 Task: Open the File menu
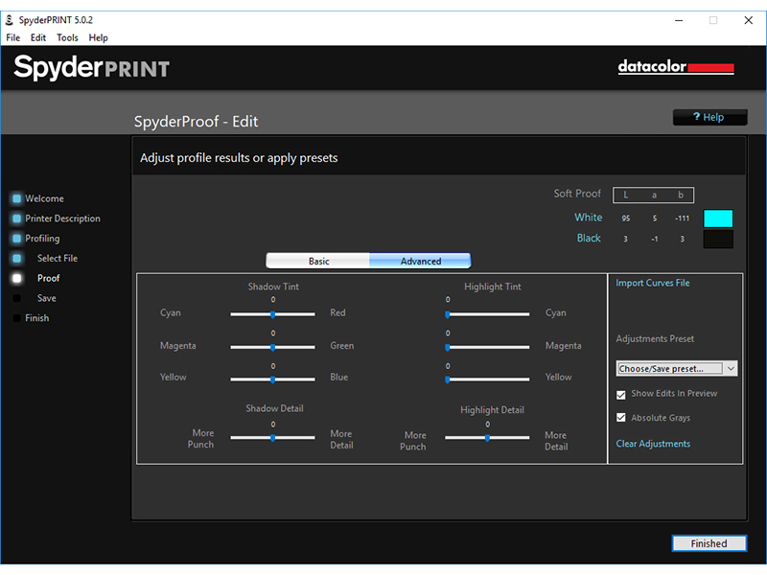coord(12,38)
